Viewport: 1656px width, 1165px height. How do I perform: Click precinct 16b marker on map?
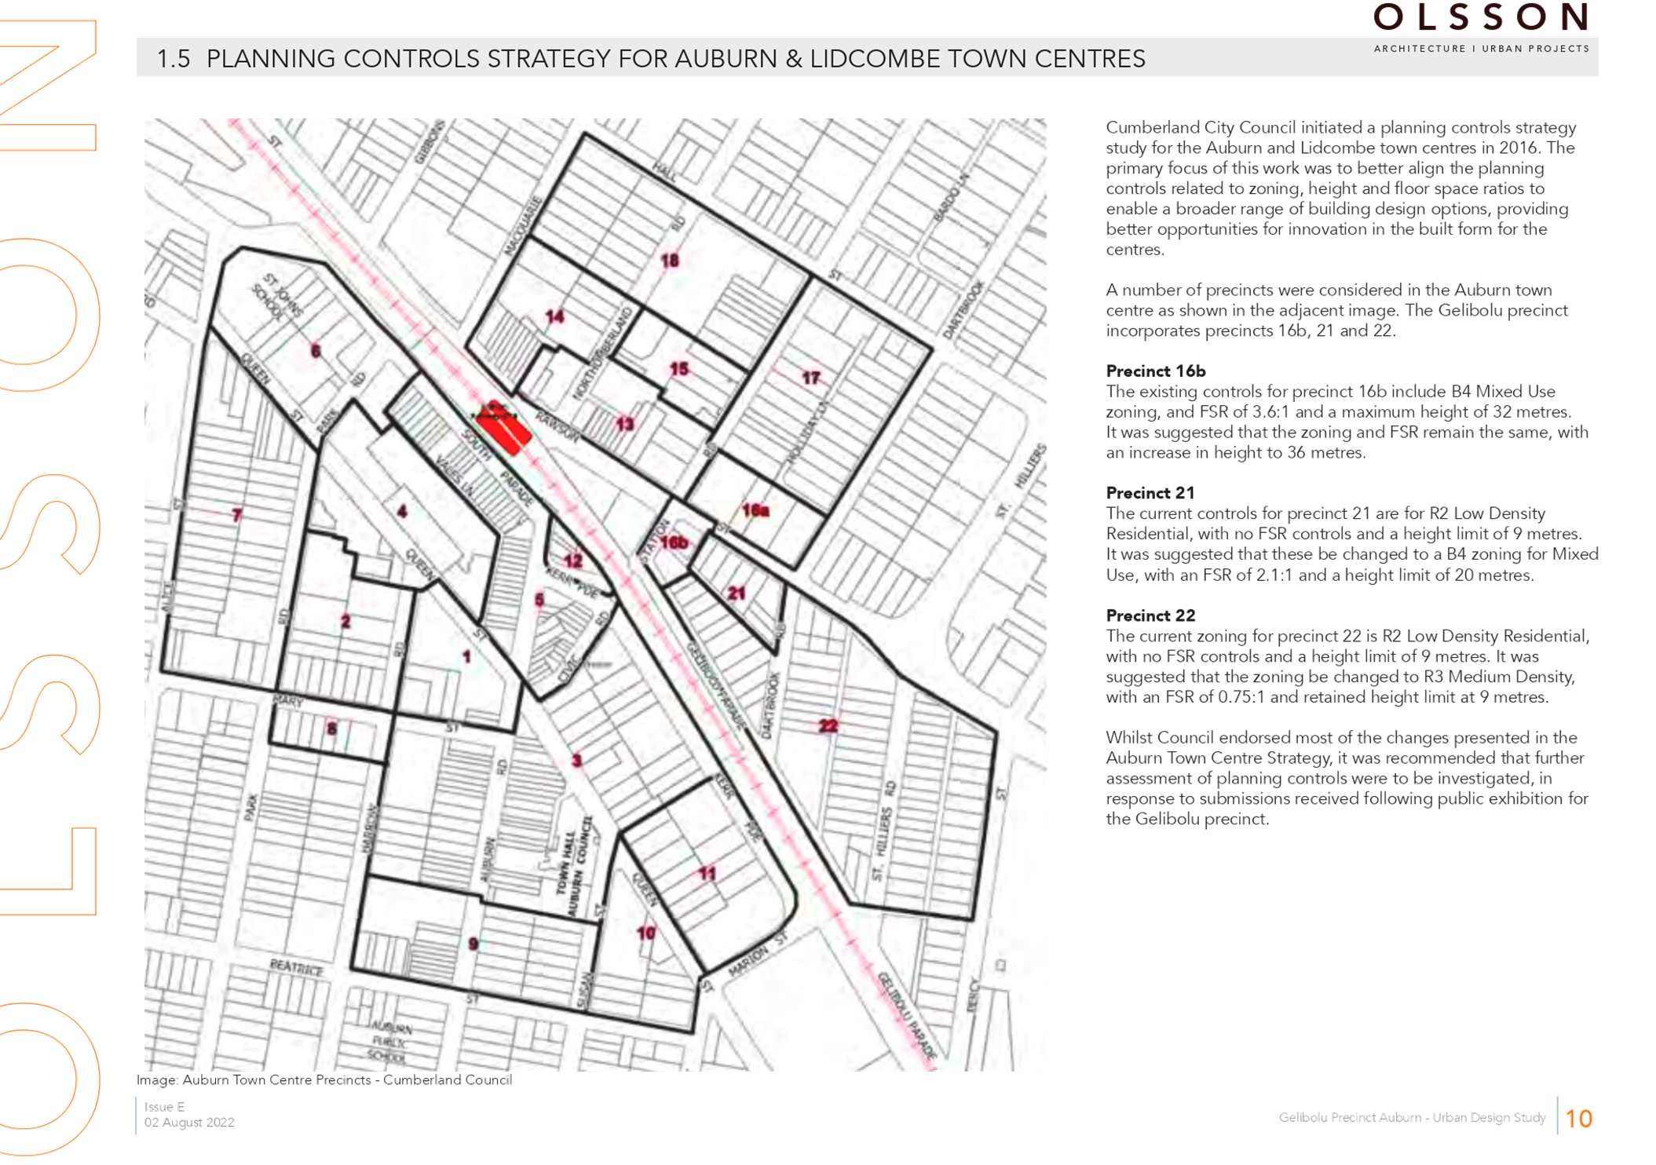[x=674, y=542]
